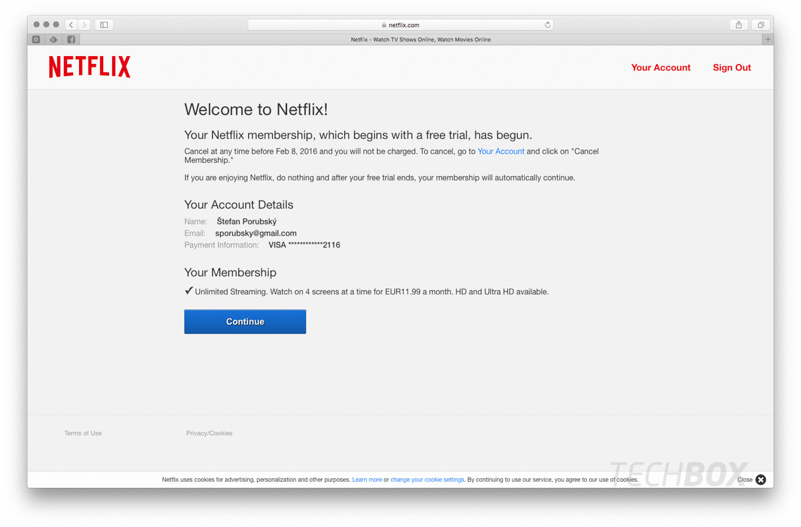Click the email 'sporubsky@gmail.com'
The image size is (801, 527).
pos(256,233)
